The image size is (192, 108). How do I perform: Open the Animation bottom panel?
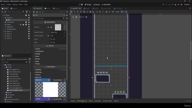(x=98, y=101)
